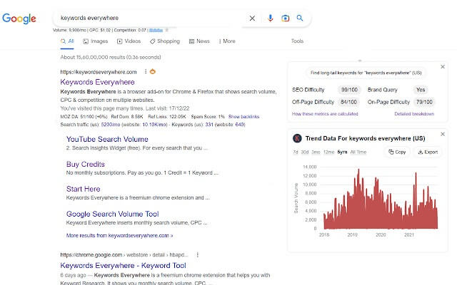The width and height of the screenshot is (457, 285).
Task: Click the 331 keywords link
Action: pos(209,125)
